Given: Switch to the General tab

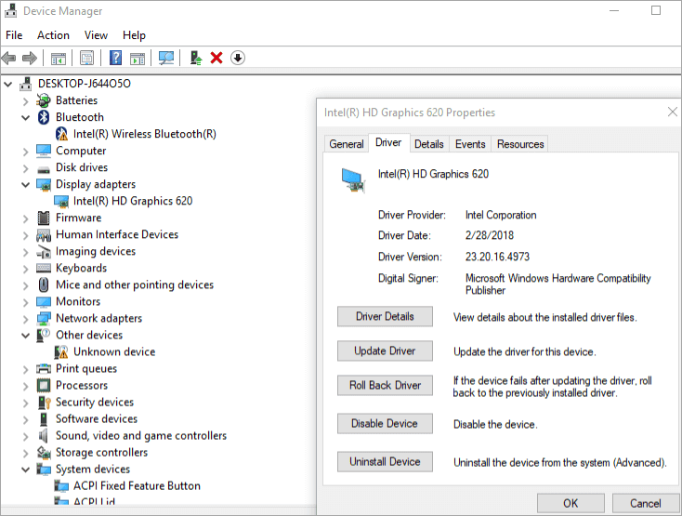Looking at the screenshot, I should [347, 144].
